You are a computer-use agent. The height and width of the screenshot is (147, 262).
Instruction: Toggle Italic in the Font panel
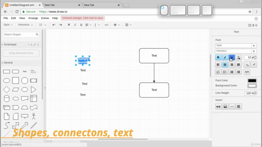click(225, 58)
